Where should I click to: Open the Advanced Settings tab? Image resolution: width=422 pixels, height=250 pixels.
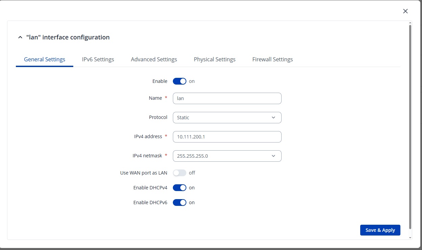point(154,60)
